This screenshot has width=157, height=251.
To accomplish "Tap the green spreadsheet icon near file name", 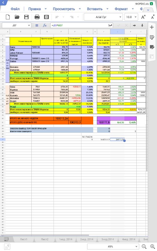I will tap(152, 4).
